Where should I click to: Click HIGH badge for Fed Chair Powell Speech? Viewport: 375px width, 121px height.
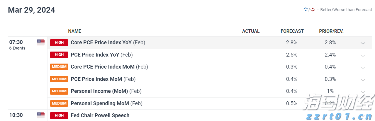pyautogui.click(x=59, y=115)
